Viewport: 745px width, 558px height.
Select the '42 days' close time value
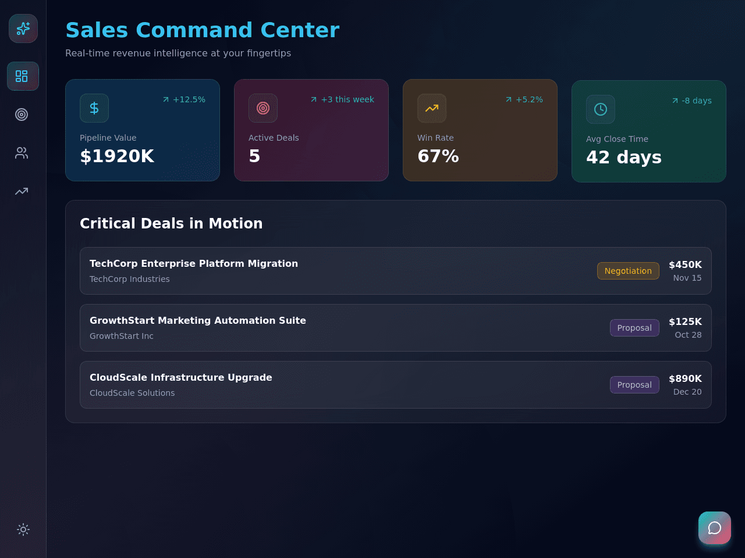coord(624,158)
